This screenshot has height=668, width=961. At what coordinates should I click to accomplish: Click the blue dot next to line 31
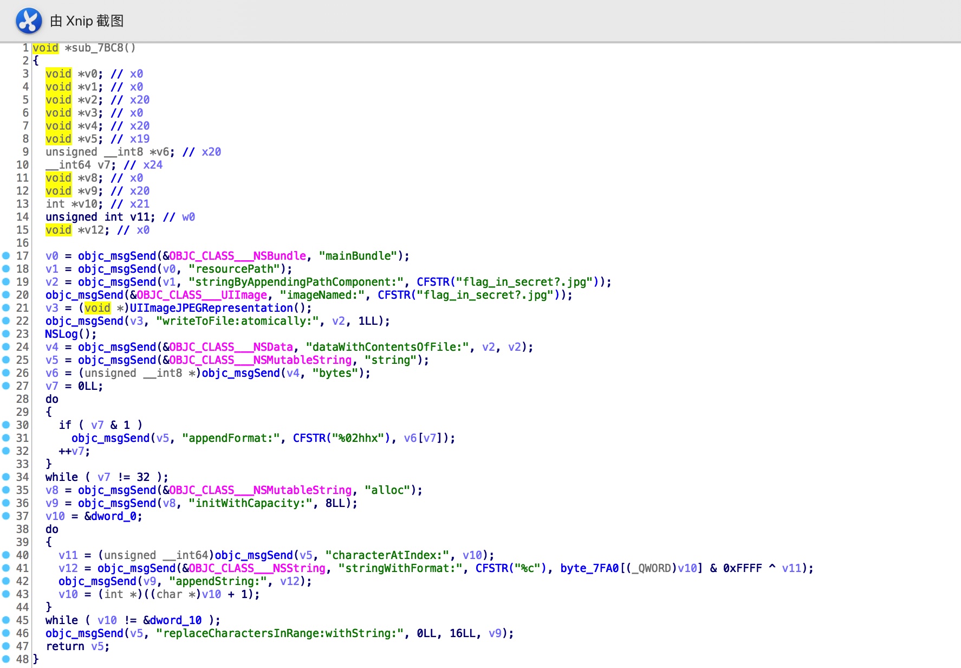click(x=6, y=438)
